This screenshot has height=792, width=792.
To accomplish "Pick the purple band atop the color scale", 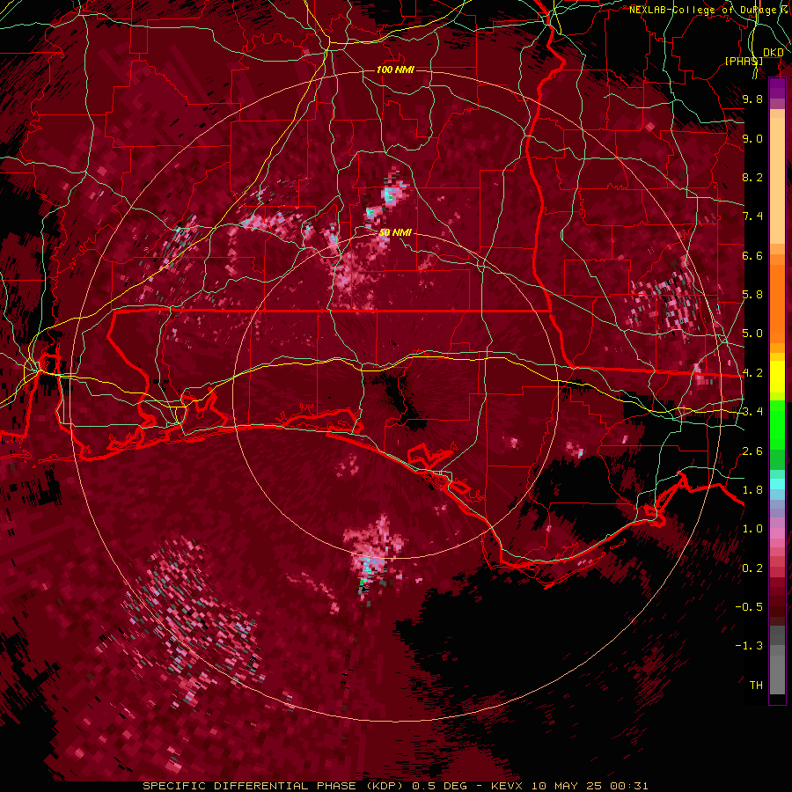I will click(777, 88).
